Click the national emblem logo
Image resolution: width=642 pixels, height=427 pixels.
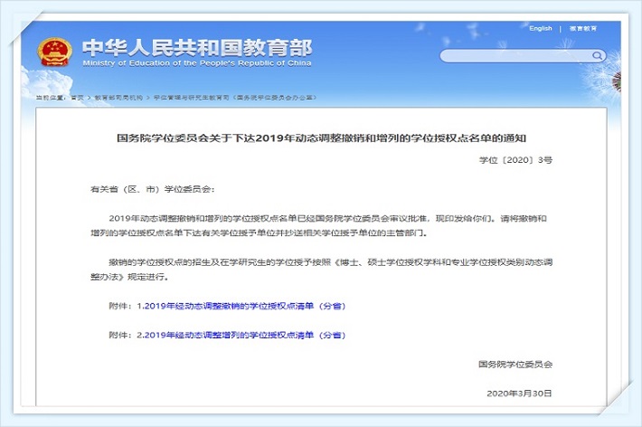pos(52,52)
